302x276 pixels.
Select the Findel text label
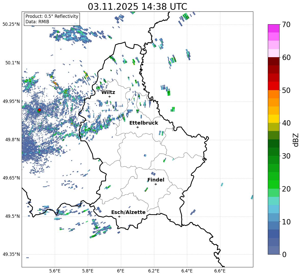pos(156,180)
